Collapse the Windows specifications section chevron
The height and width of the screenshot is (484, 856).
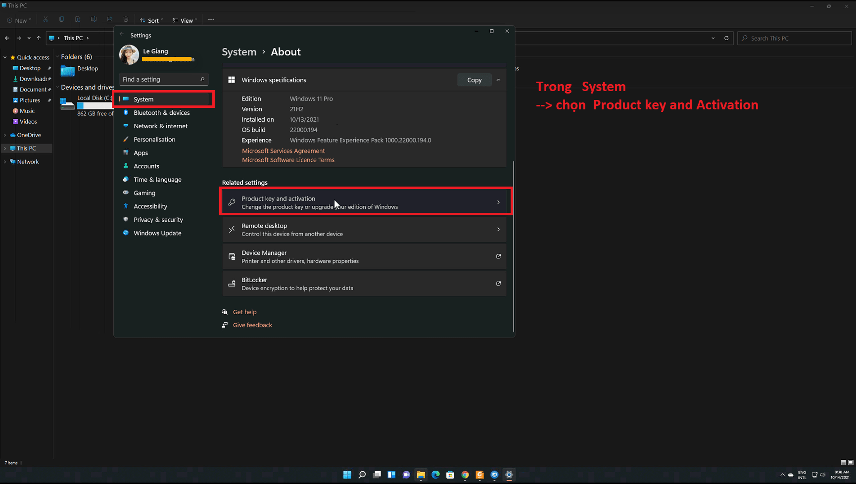498,80
